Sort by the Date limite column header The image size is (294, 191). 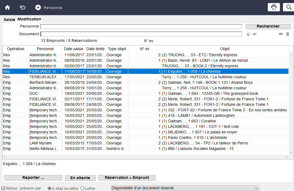tap(95, 49)
